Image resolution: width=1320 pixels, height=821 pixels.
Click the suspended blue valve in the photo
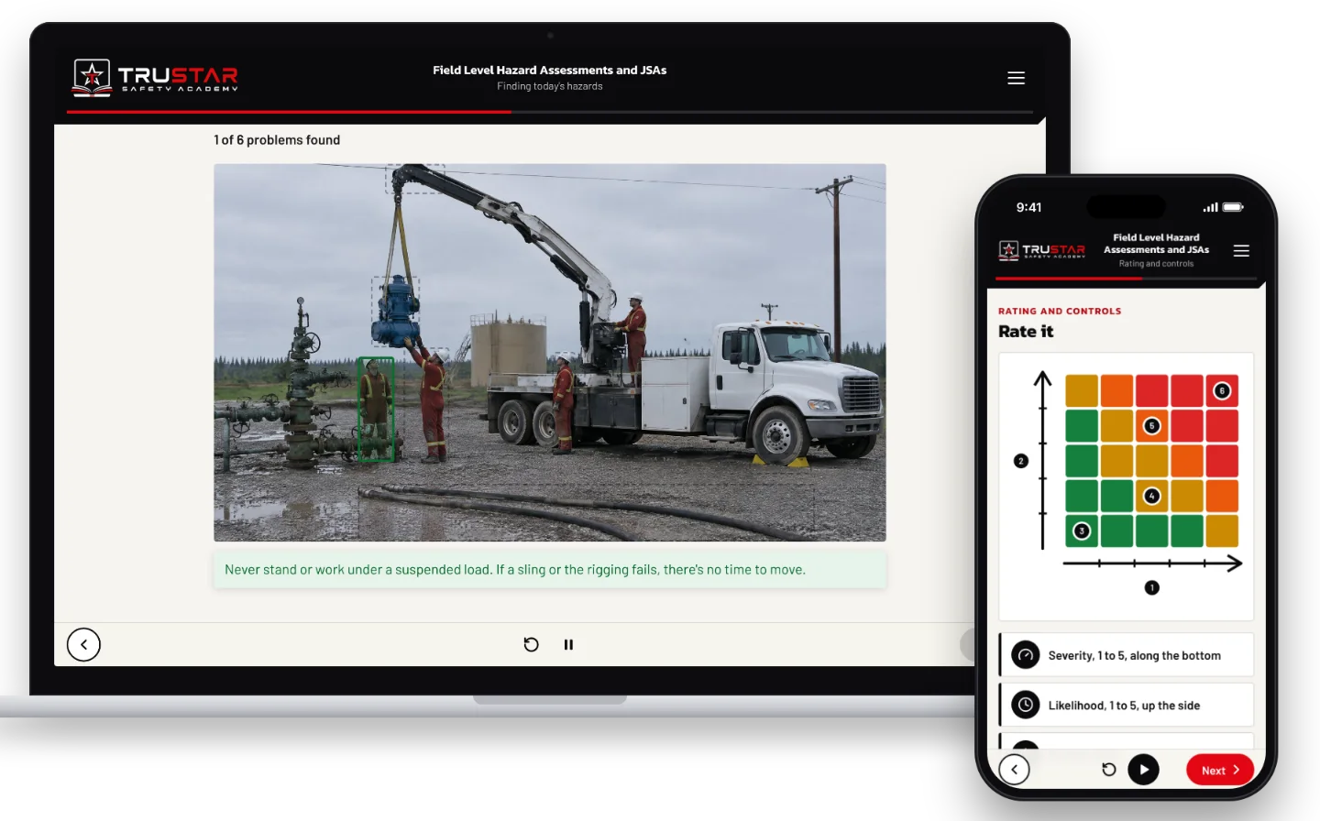(395, 311)
